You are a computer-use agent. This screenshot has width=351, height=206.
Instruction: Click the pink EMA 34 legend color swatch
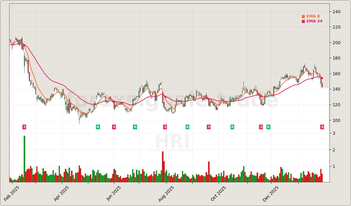point(303,21)
